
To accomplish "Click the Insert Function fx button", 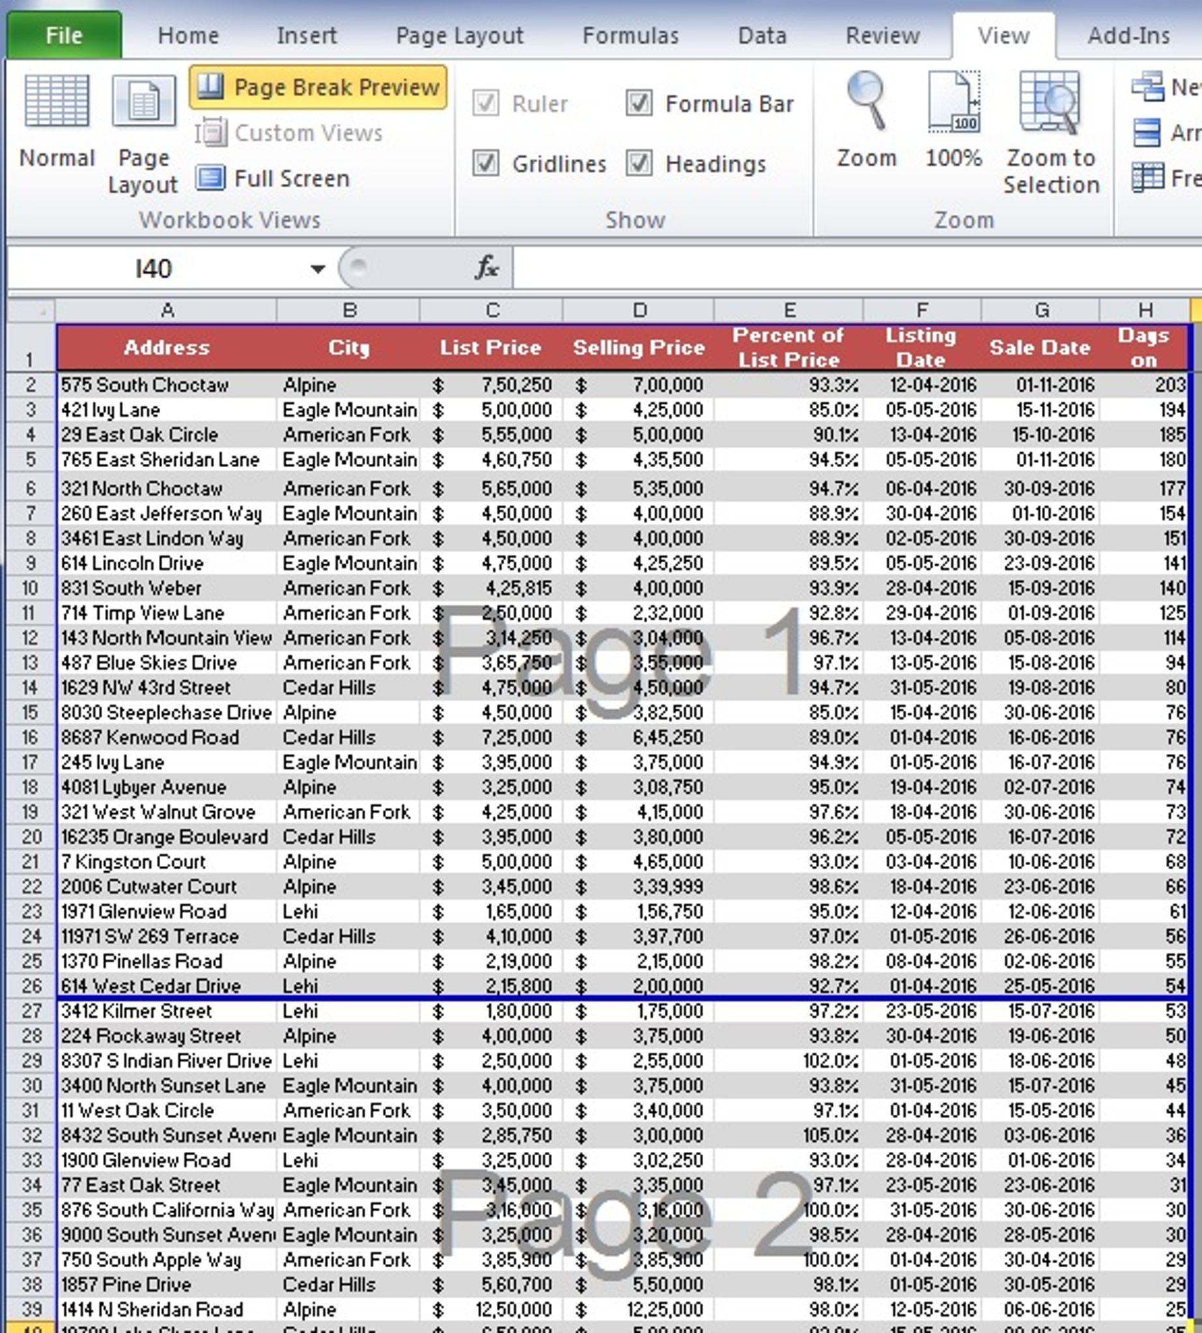I will pos(486,268).
